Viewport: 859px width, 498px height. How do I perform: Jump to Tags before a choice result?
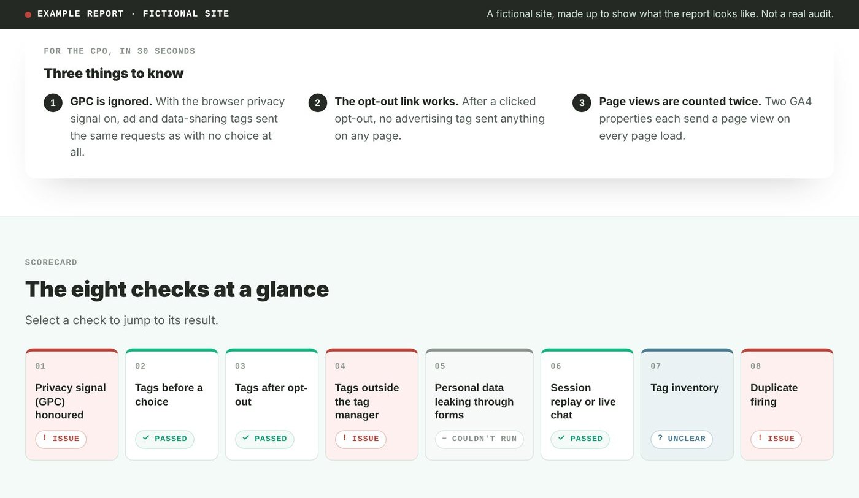pyautogui.click(x=172, y=404)
